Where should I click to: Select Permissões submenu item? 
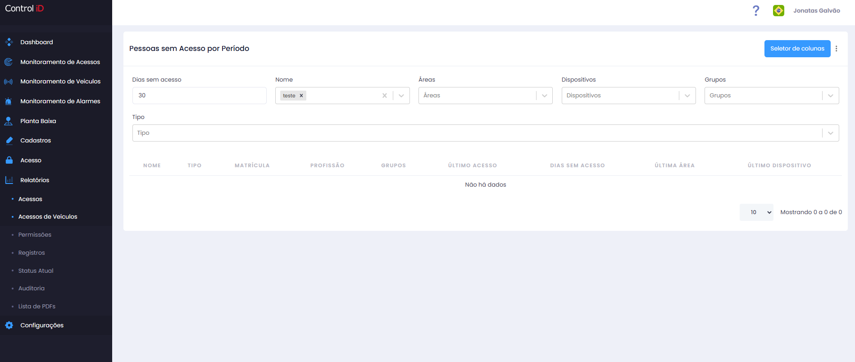[x=35, y=235]
